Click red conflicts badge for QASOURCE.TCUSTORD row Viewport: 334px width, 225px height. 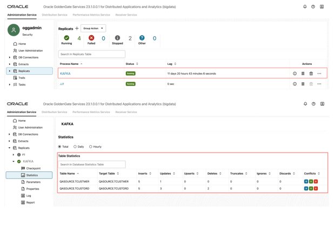(316, 188)
